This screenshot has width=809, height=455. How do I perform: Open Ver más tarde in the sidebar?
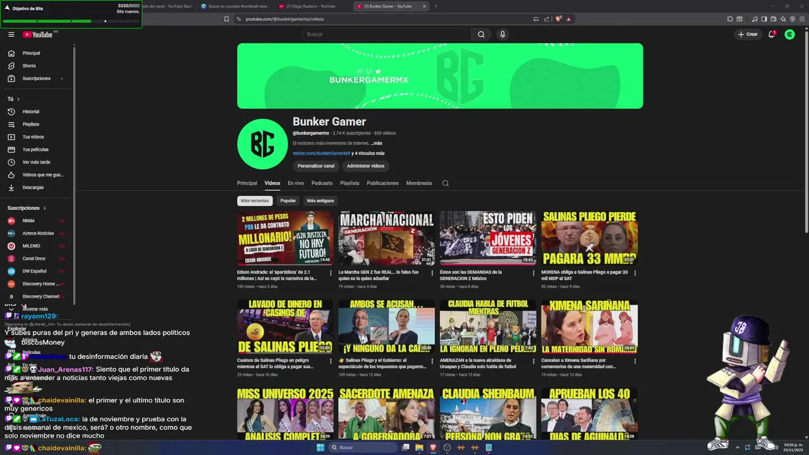(x=37, y=162)
